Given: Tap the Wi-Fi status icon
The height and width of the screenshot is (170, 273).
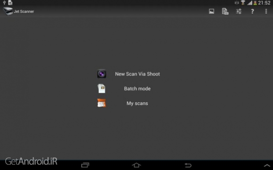Looking at the screenshot, I should (x=243, y=3).
